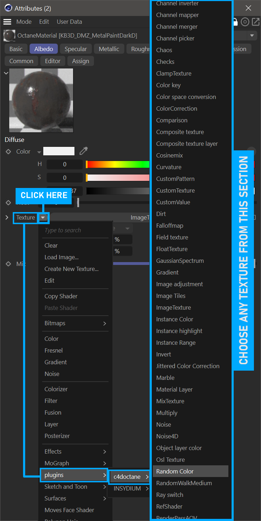Open the User Data menu
The image size is (261, 521).
tap(69, 22)
